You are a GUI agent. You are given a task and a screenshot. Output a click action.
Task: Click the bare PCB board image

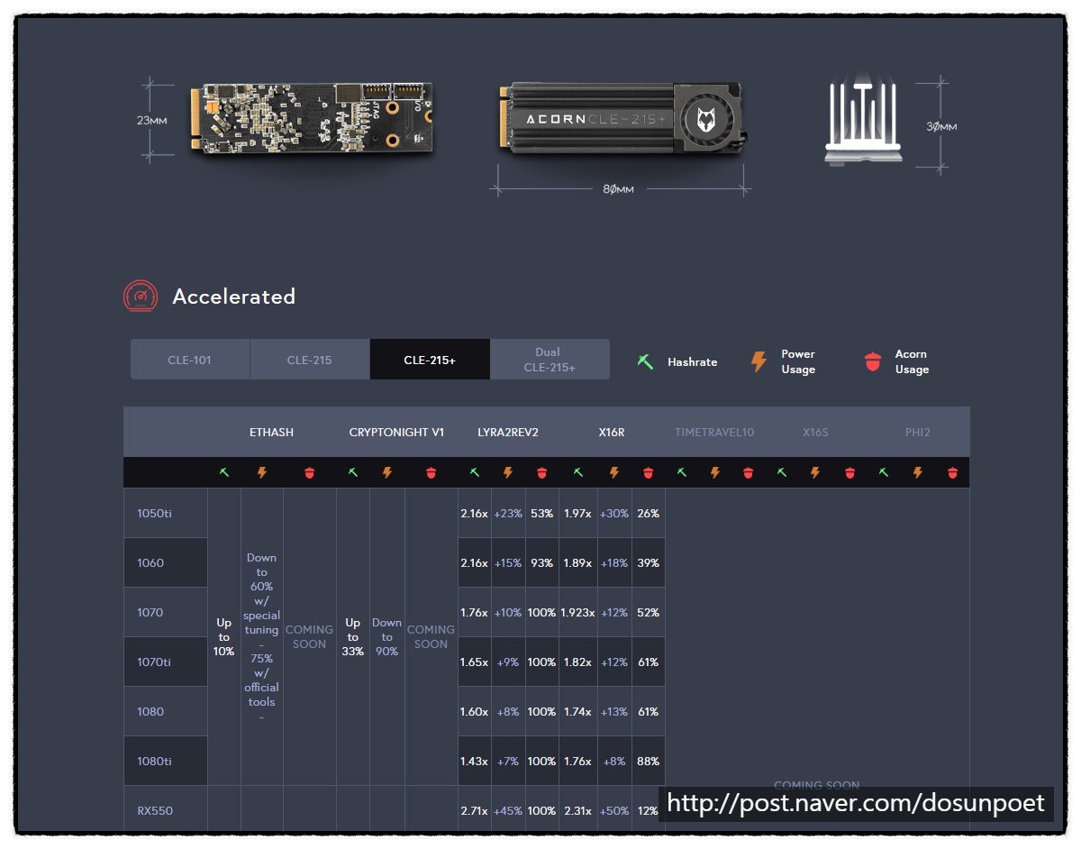313,119
